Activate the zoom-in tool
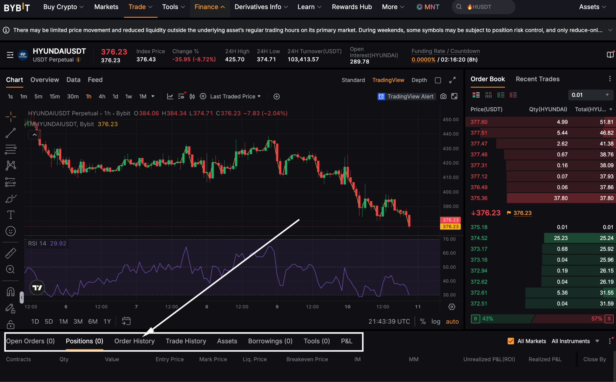 (11, 269)
